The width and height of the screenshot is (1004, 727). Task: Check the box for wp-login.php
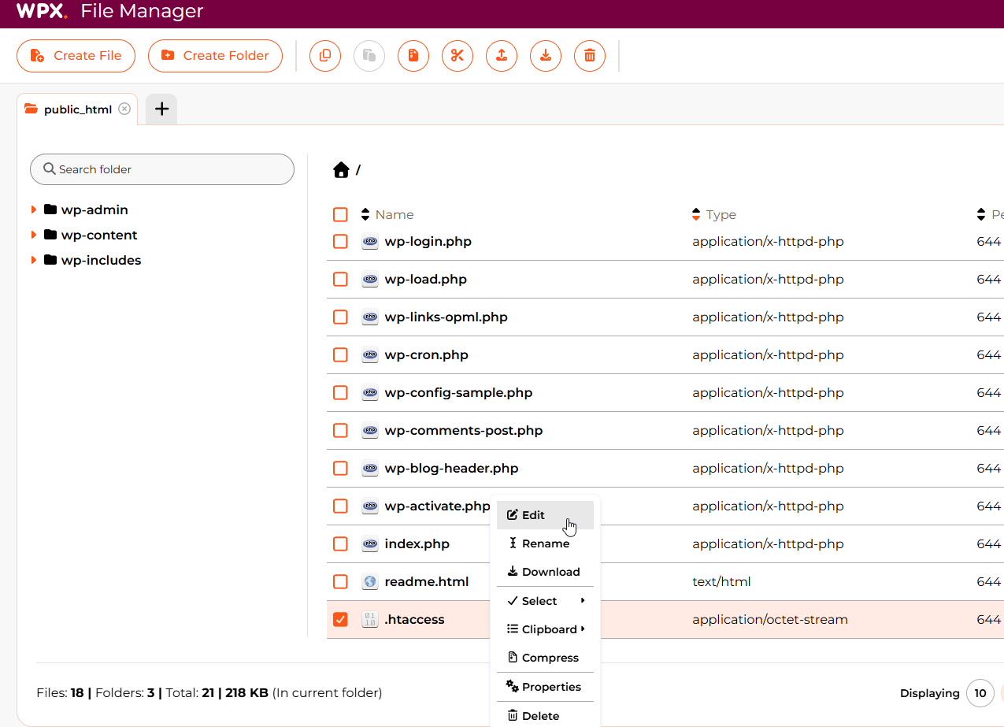(x=340, y=242)
